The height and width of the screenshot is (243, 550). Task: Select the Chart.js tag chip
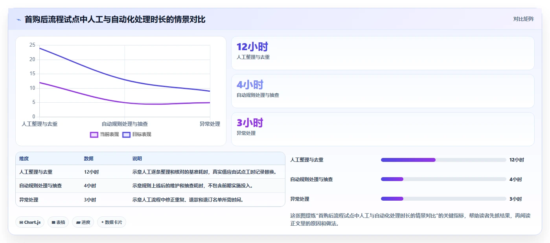click(30, 222)
